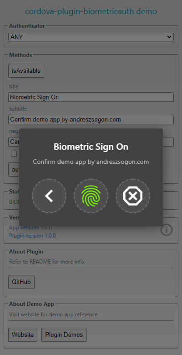Image resolution: width=182 pixels, height=355 pixels.
Task: Click the info circle icon in Version section
Action: pyautogui.click(x=167, y=230)
